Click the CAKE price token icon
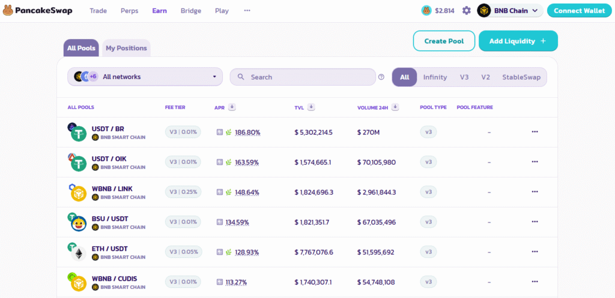Viewport: 615px width, 298px height. pos(426,11)
